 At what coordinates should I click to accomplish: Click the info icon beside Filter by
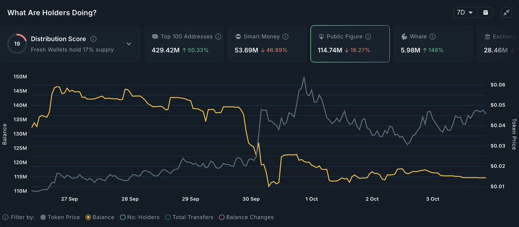[x=6, y=217]
